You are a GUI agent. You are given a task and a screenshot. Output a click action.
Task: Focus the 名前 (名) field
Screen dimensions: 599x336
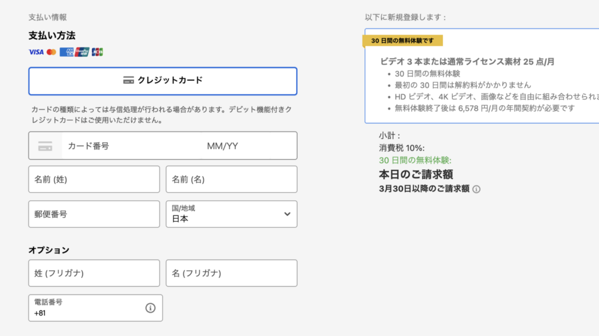coord(232,179)
